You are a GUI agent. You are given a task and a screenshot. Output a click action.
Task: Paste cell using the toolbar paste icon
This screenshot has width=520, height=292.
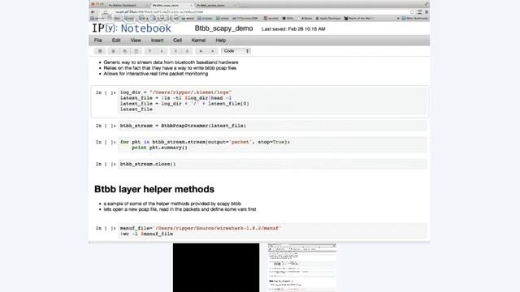[x=136, y=51]
